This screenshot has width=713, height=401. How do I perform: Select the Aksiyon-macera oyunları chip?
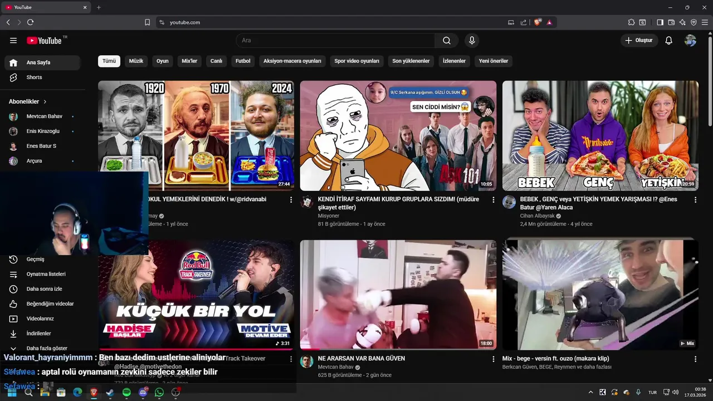pyautogui.click(x=292, y=61)
